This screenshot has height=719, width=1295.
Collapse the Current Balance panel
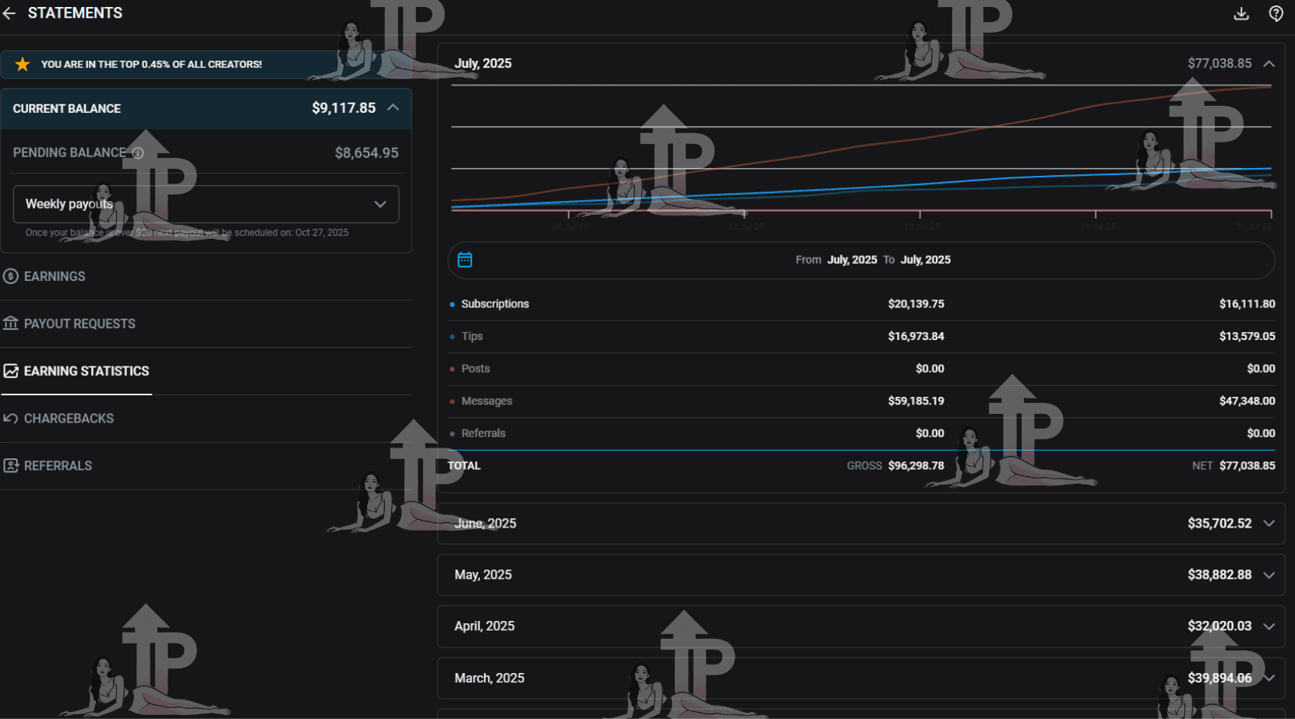click(393, 108)
